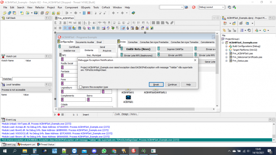Click the help book icon in main toolbar

(133, 13)
